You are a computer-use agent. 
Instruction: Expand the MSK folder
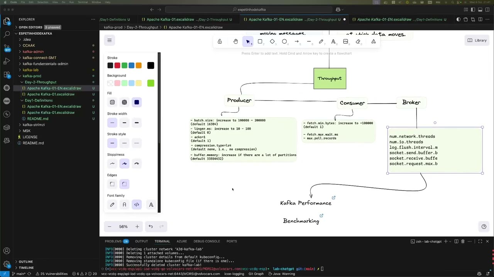(26, 131)
